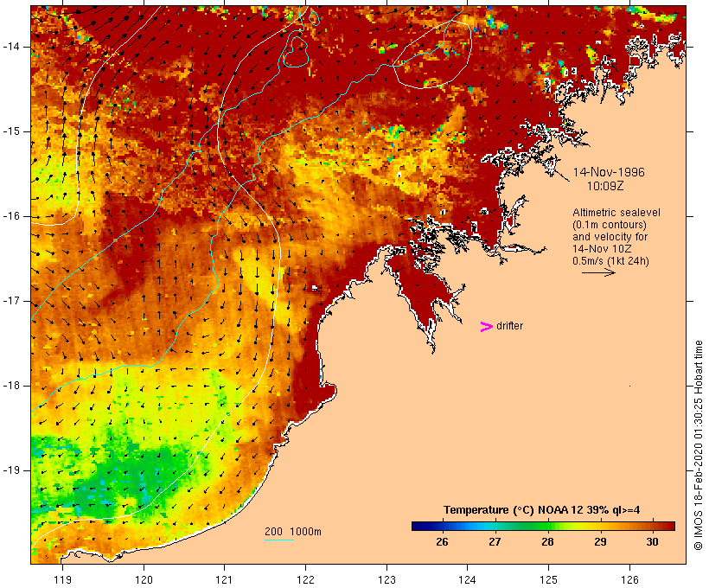Click the '28' color bar tick label

click(x=547, y=542)
